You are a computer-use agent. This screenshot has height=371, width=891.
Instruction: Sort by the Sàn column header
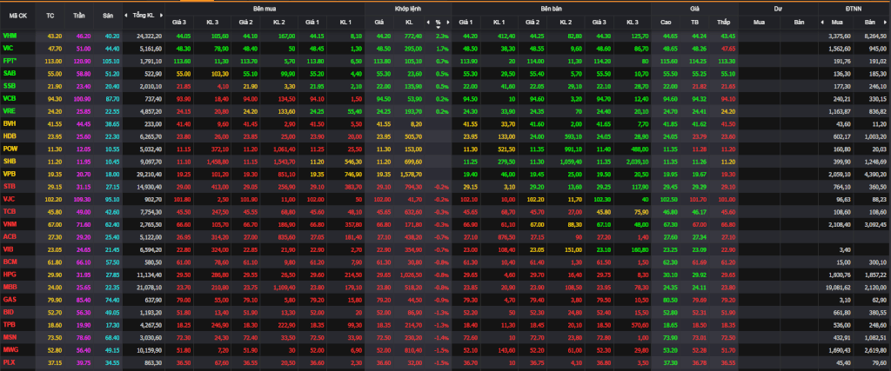[108, 16]
